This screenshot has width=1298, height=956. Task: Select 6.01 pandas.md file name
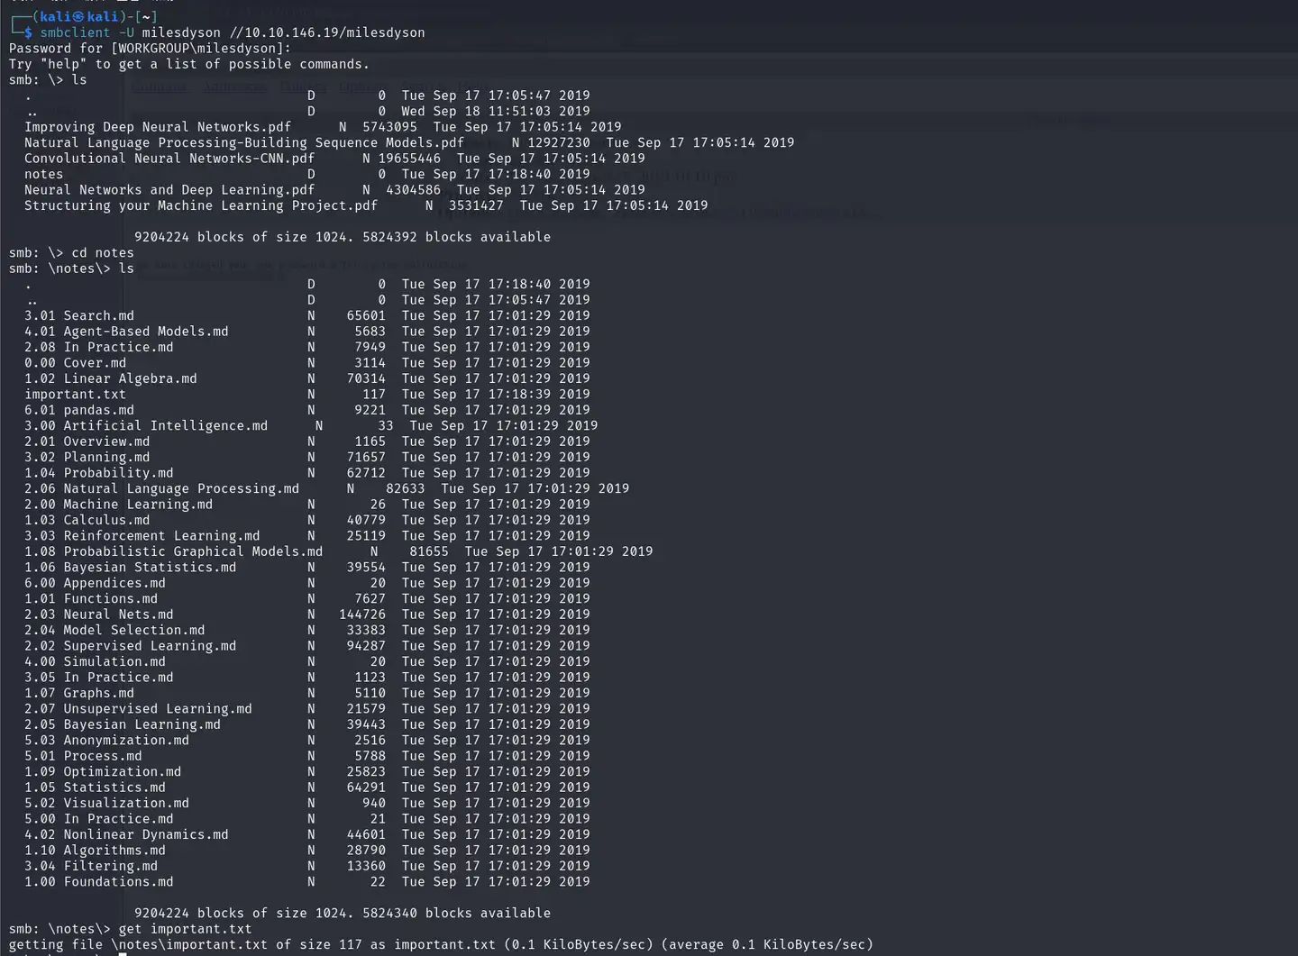click(x=79, y=410)
